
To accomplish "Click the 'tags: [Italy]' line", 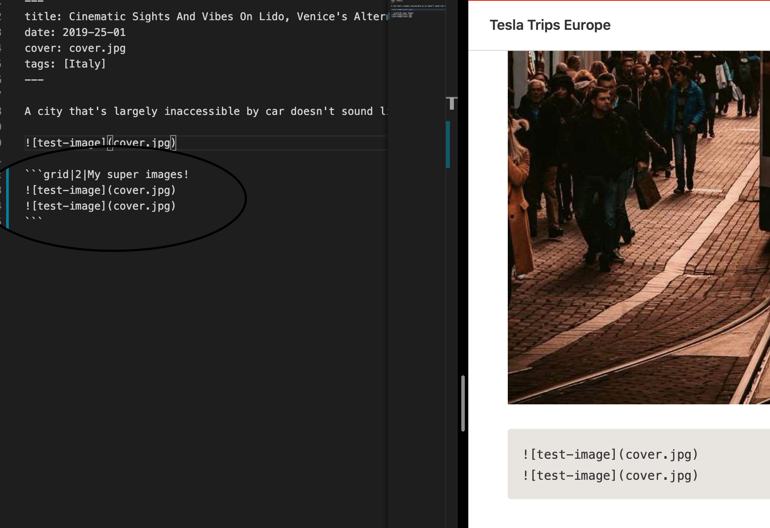I will pyautogui.click(x=65, y=64).
